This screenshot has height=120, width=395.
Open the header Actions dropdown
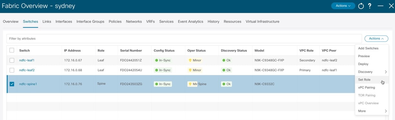(x=343, y=6)
